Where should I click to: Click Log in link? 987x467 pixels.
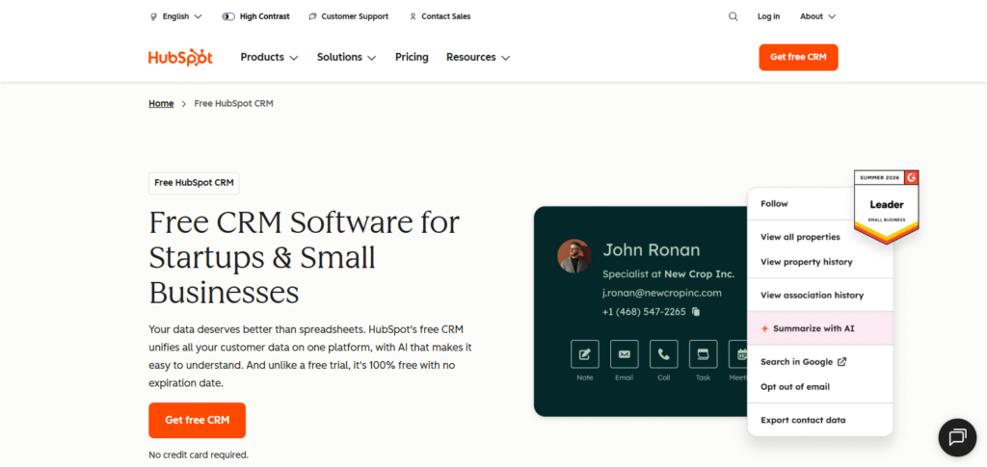pos(768,17)
